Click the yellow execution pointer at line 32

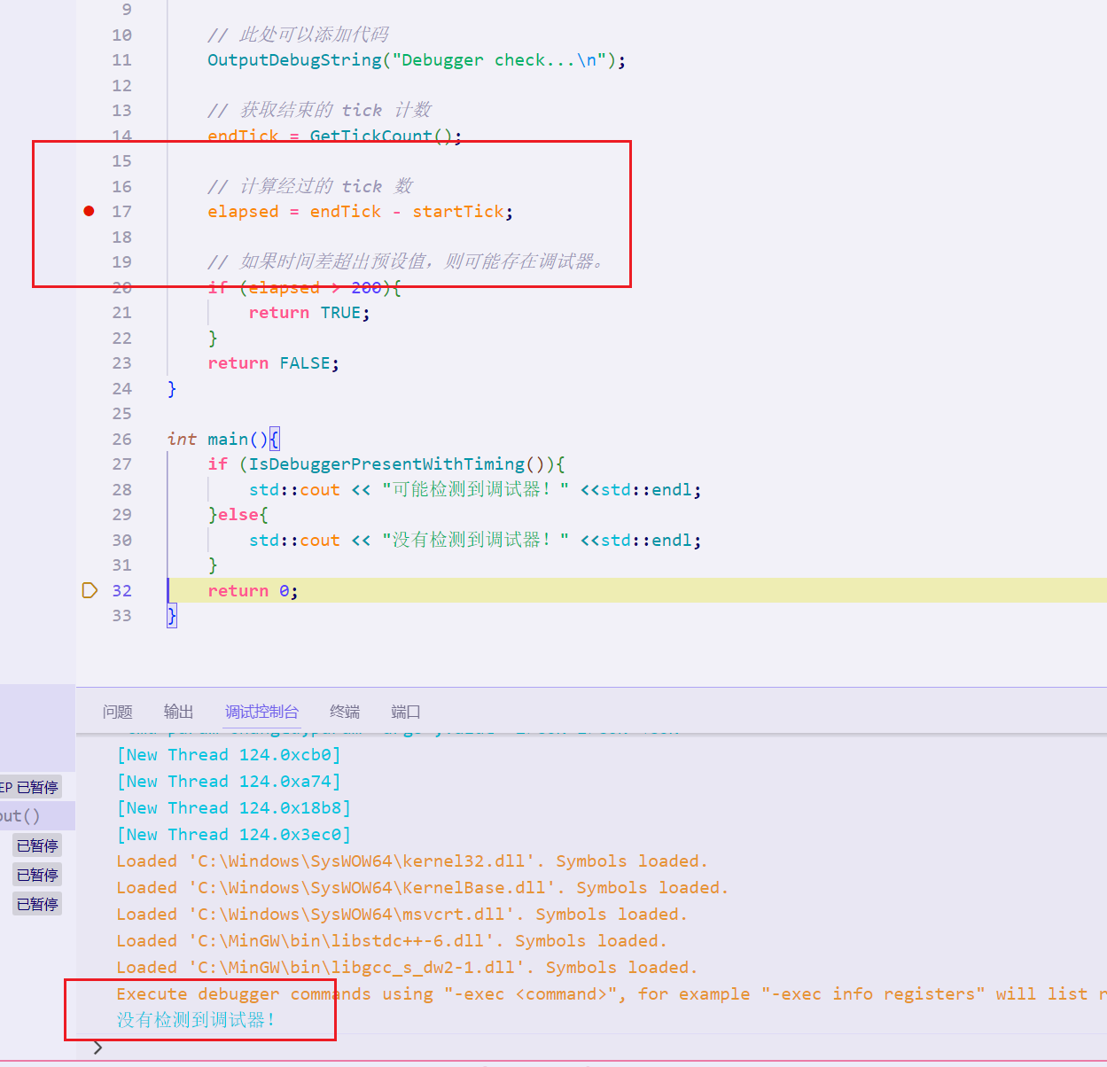[x=89, y=590]
